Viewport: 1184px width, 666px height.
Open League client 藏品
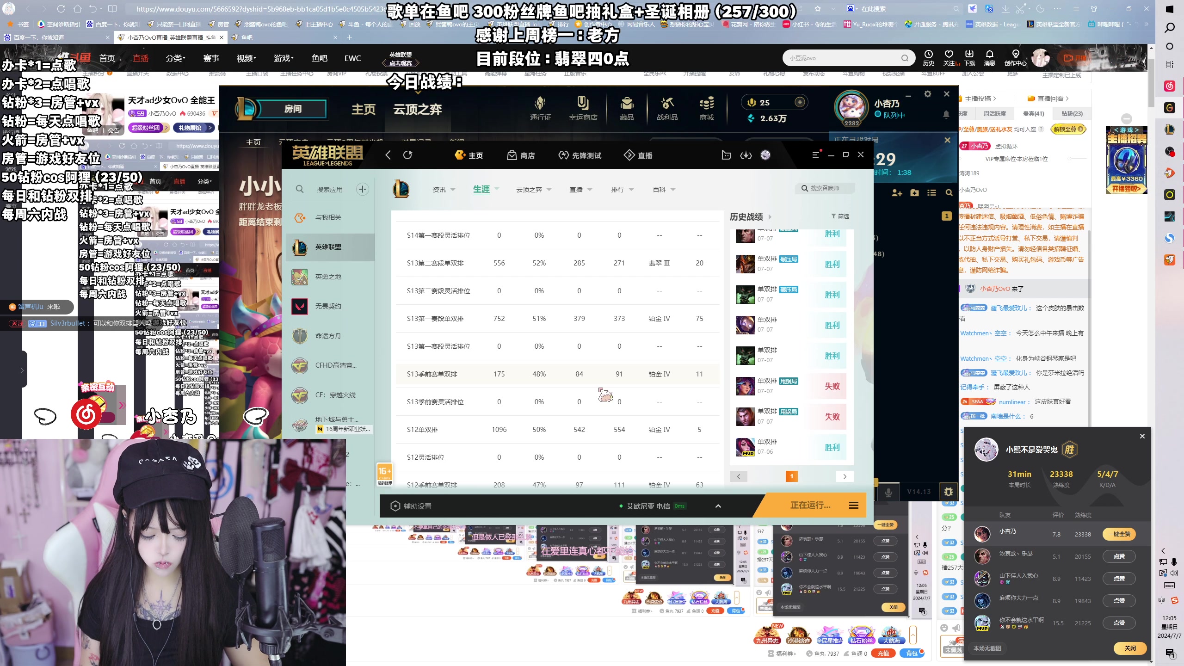coord(627,109)
